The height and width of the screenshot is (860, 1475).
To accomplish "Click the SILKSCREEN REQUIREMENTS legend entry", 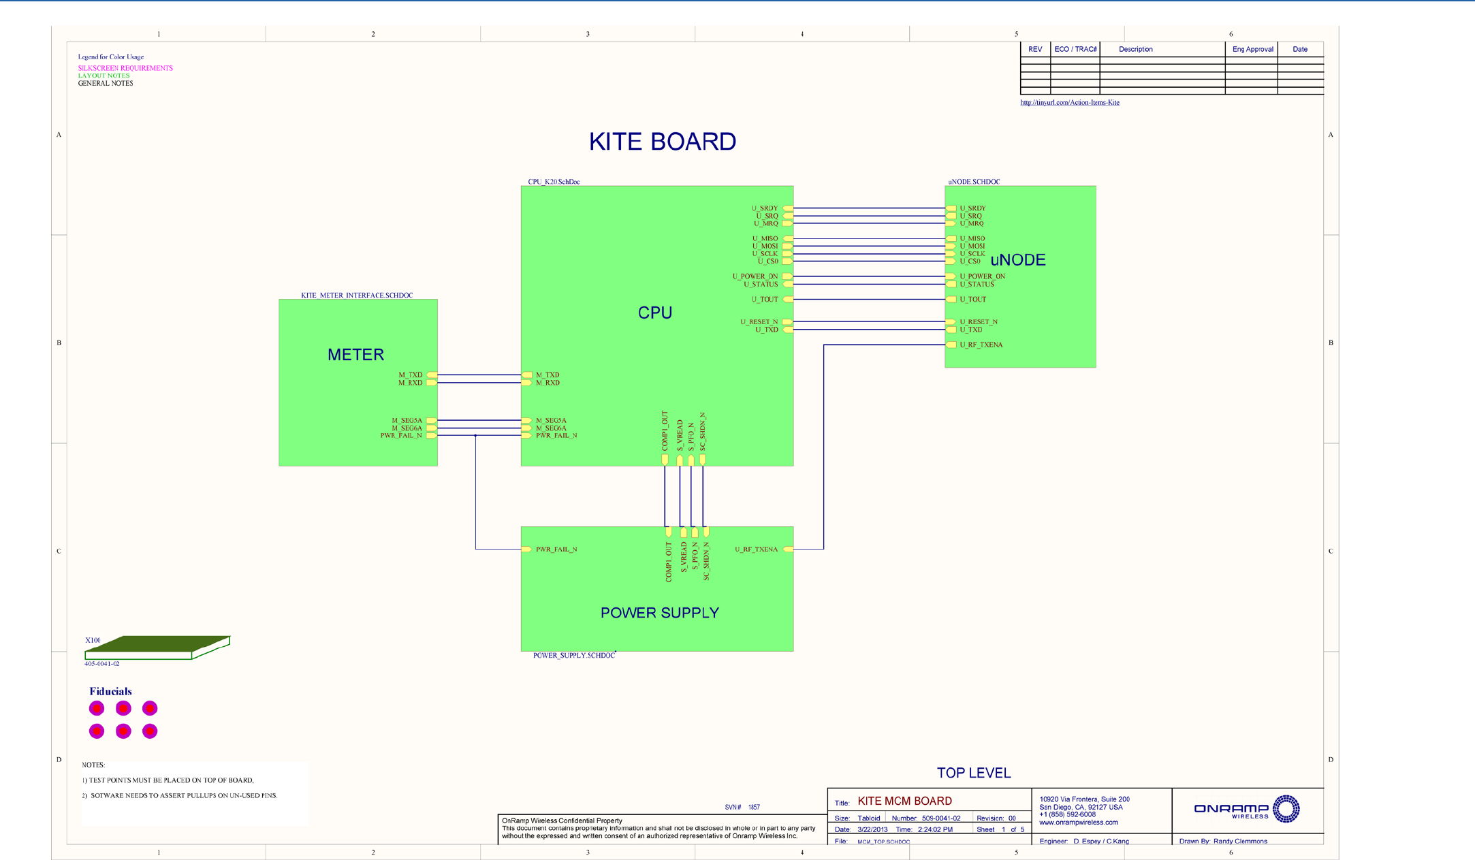I will 125,68.
